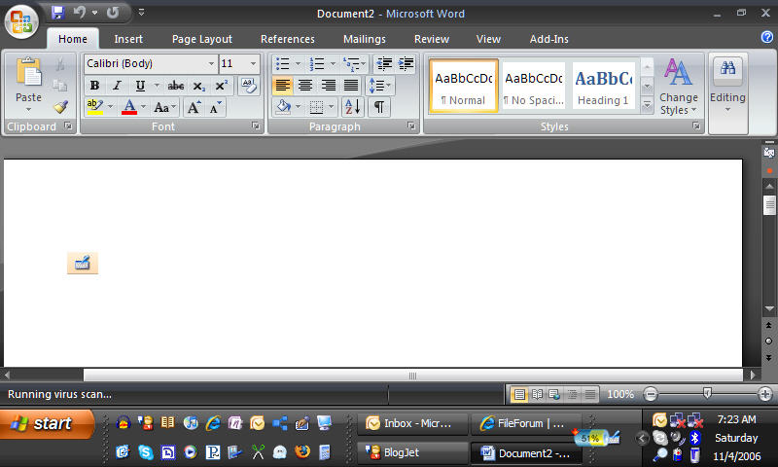The image size is (778, 467).
Task: Center the text
Action: coord(305,86)
